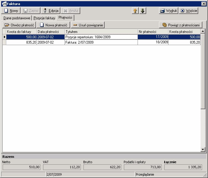Open the Pozycje faktury tab
Image resolution: width=208 pixels, height=178 pixels.
pyautogui.click(x=44, y=18)
